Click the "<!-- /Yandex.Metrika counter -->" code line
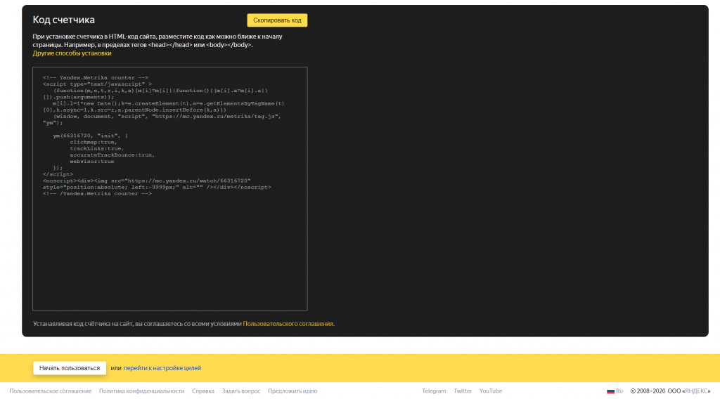The height and width of the screenshot is (399, 720). 97,194
